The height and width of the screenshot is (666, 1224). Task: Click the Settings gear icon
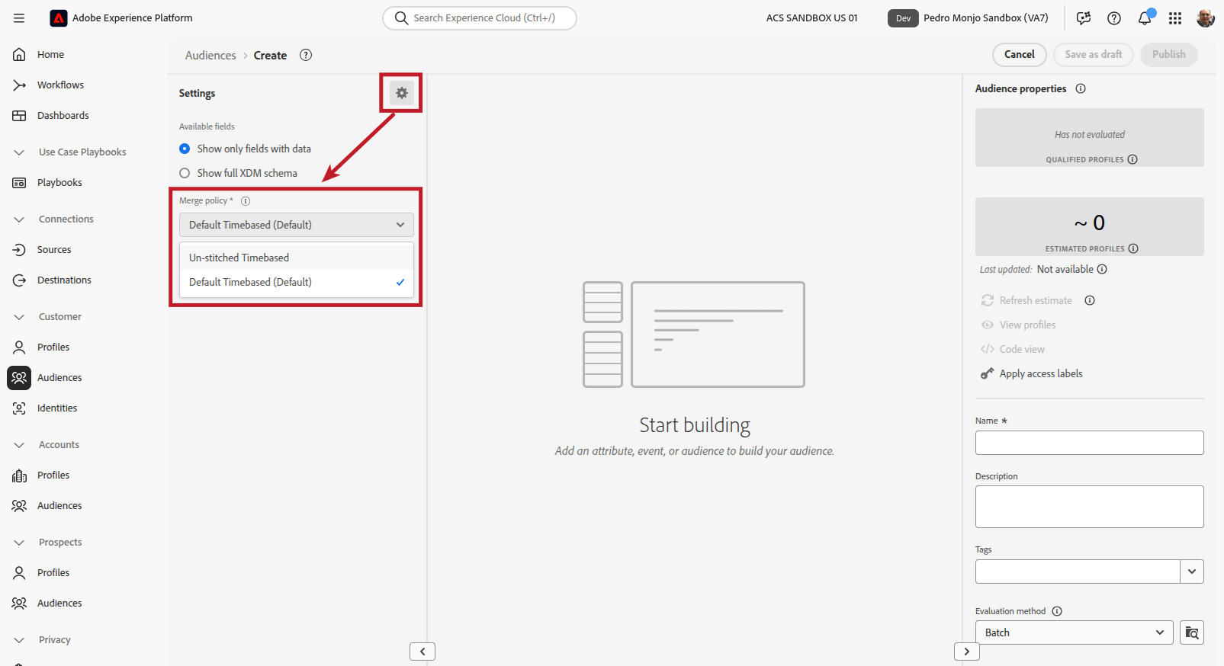pyautogui.click(x=402, y=93)
